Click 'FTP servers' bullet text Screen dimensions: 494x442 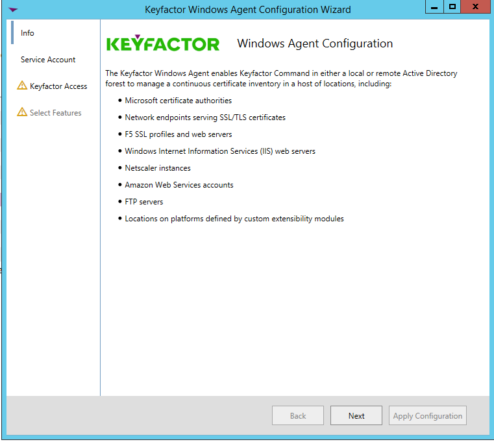[x=144, y=202]
